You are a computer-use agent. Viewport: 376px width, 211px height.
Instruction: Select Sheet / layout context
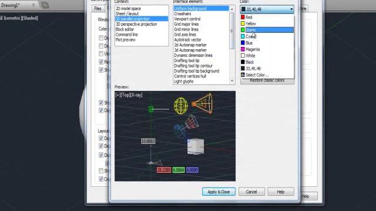(x=142, y=13)
